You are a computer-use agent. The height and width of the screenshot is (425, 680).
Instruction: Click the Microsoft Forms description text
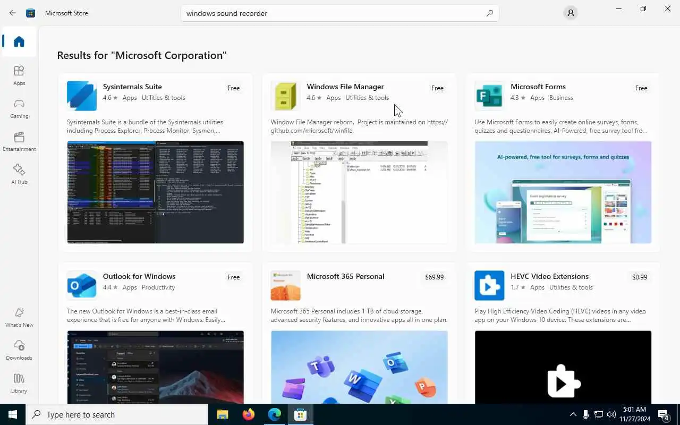[561, 126]
